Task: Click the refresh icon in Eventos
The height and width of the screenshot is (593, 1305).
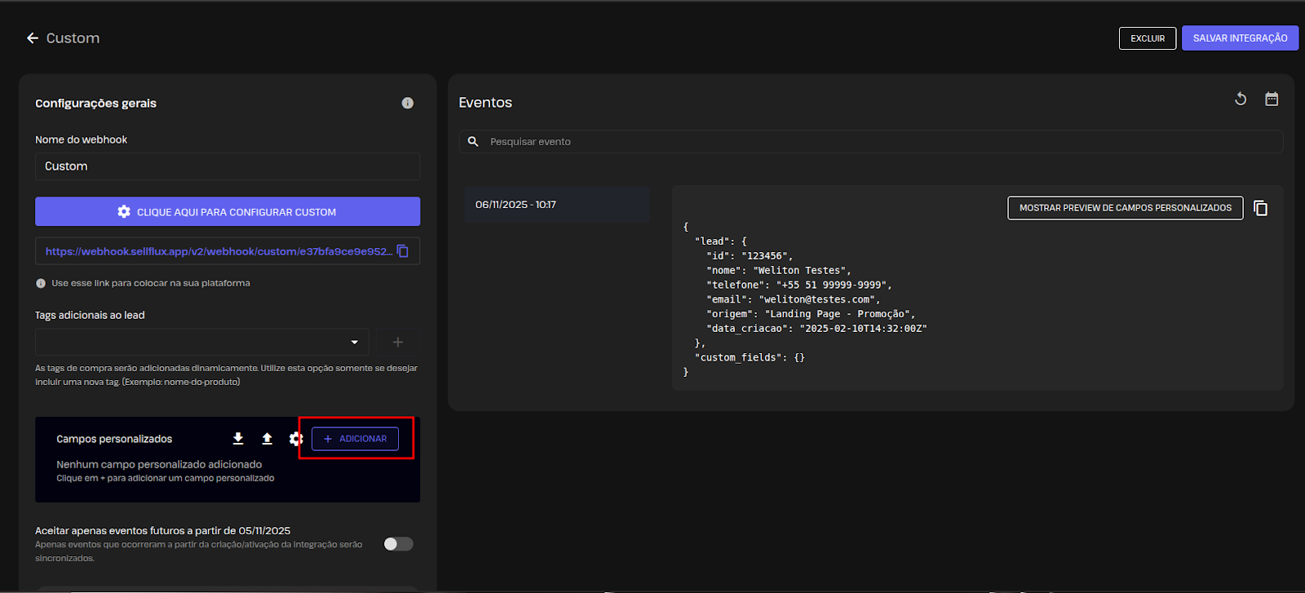Action: tap(1241, 100)
